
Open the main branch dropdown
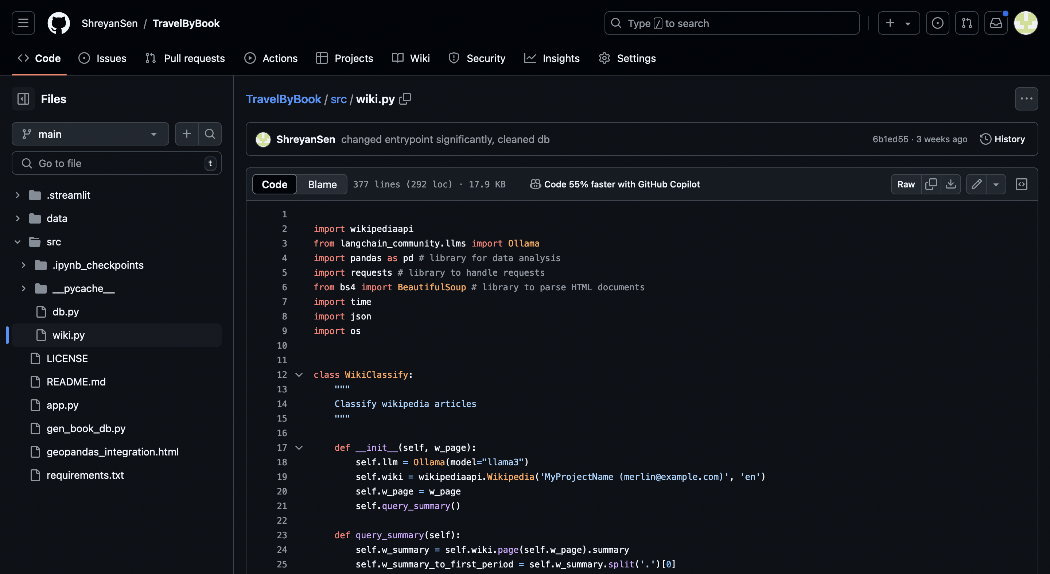pyautogui.click(x=90, y=134)
